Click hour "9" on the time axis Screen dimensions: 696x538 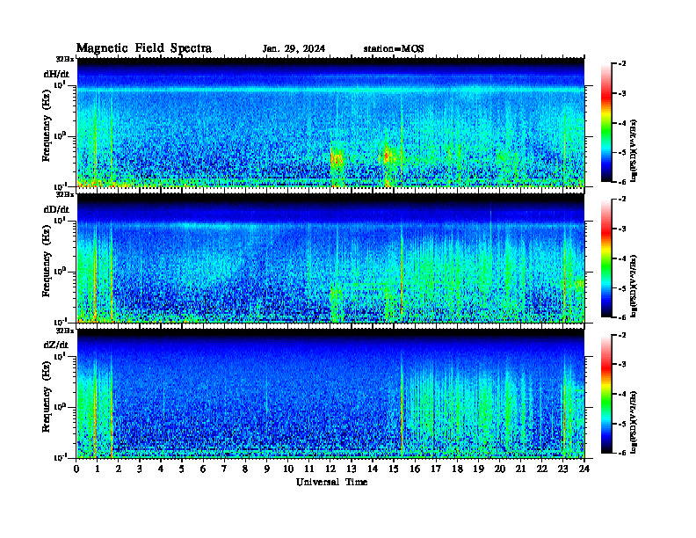tap(267, 469)
